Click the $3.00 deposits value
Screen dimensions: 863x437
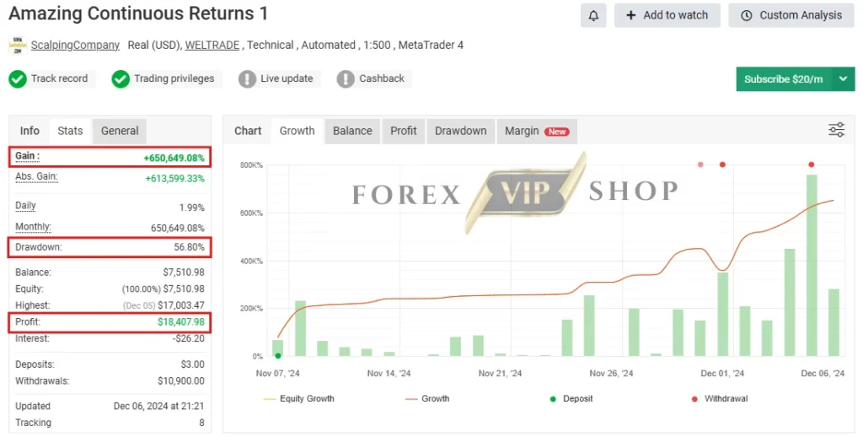[x=193, y=364]
